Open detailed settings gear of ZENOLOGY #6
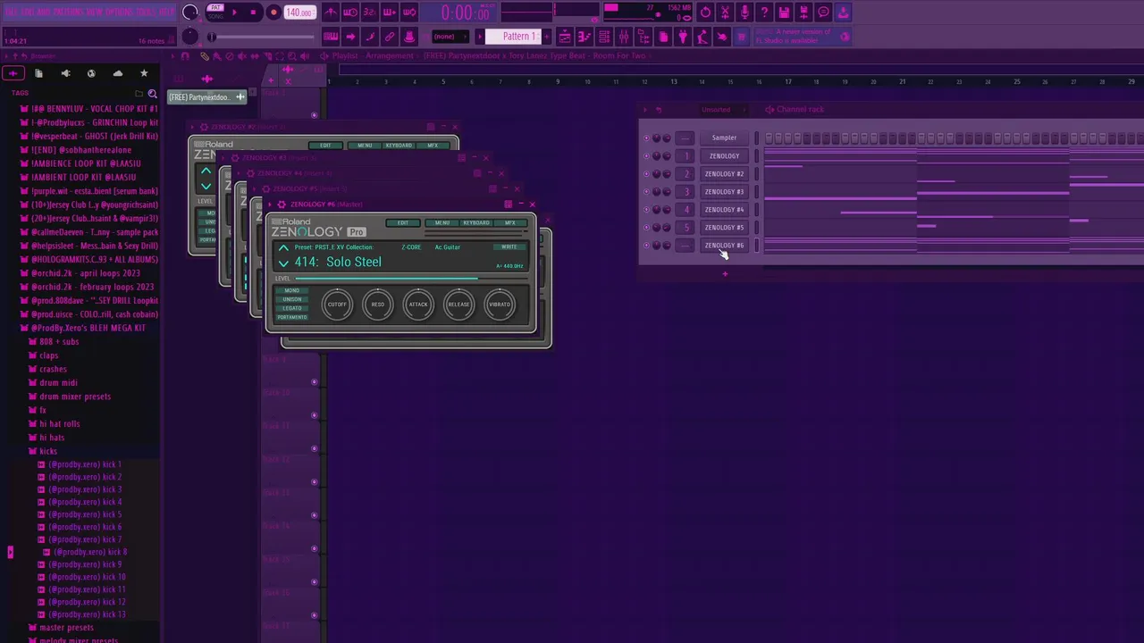Viewport: 1144px width, 643px height. pyautogui.click(x=282, y=205)
